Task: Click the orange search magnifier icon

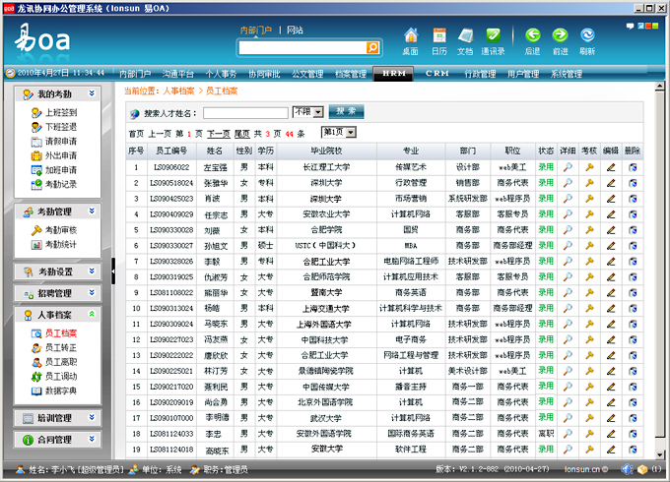Action: 372,48
